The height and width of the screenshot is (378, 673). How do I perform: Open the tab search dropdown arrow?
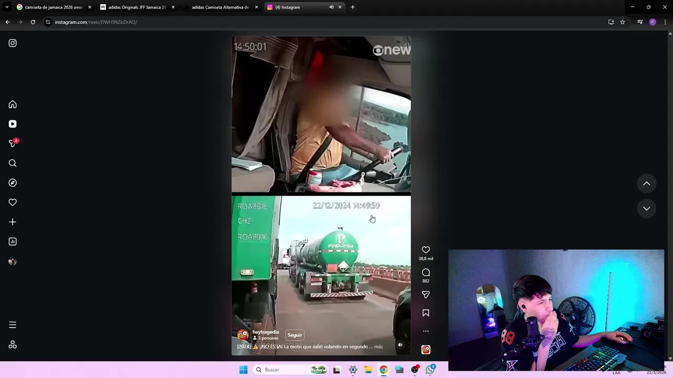coord(7,7)
